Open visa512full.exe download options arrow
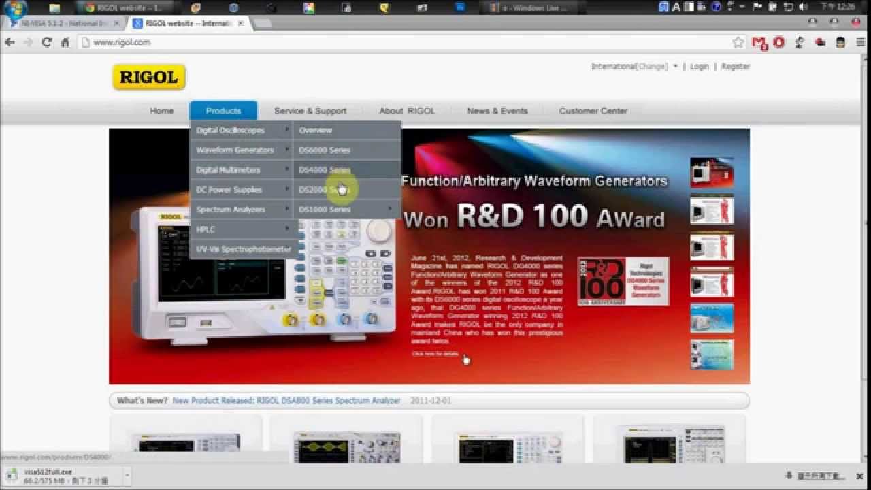 127,476
